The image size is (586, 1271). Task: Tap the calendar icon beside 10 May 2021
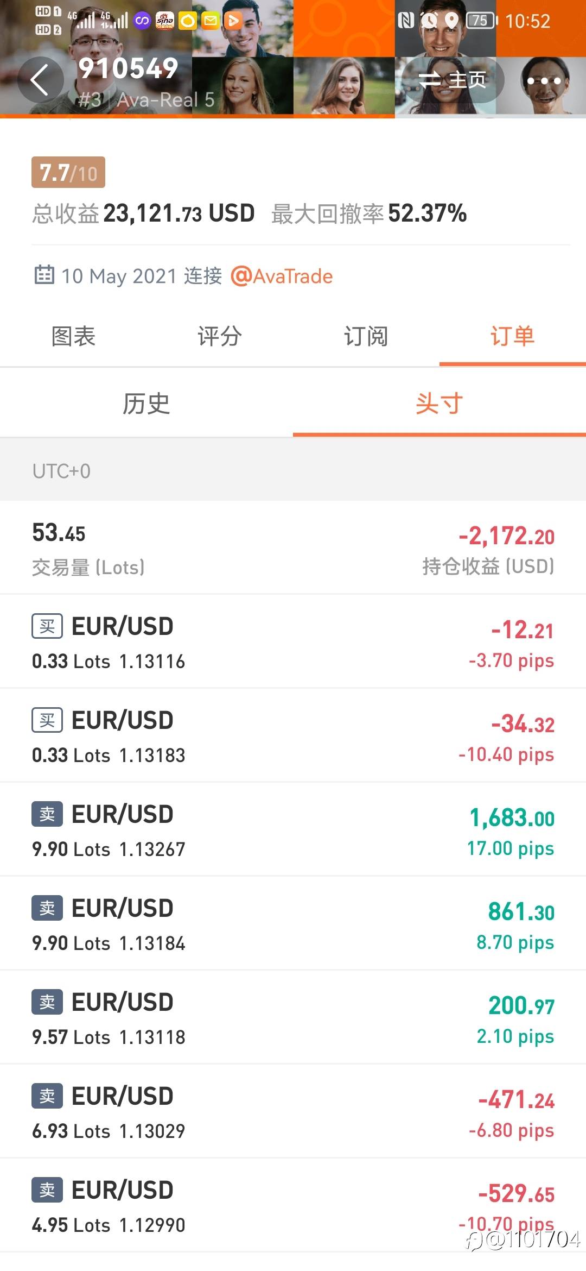tap(44, 275)
